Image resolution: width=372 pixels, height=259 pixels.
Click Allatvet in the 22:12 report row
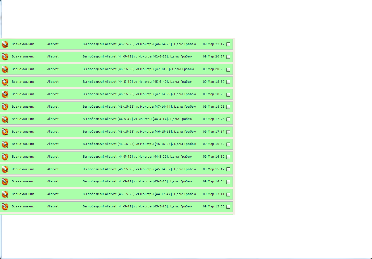point(53,44)
